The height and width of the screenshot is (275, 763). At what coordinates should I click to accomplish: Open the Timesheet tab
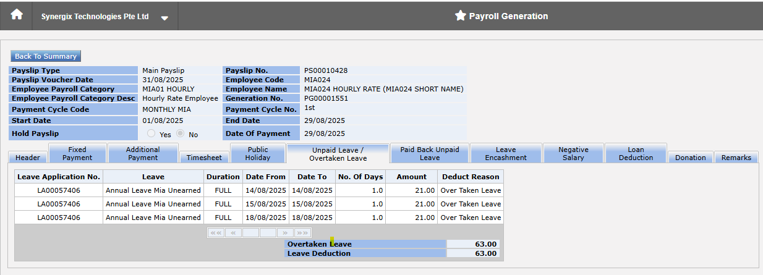(204, 158)
